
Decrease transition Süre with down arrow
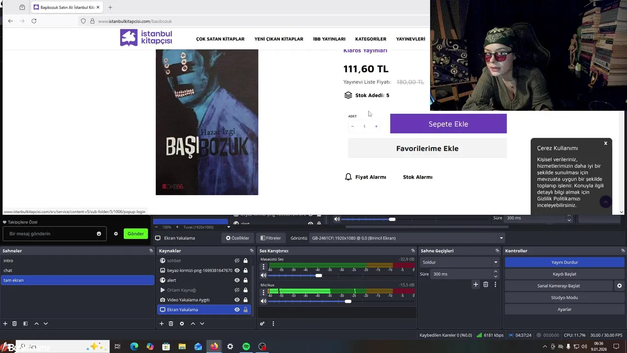tap(495, 276)
